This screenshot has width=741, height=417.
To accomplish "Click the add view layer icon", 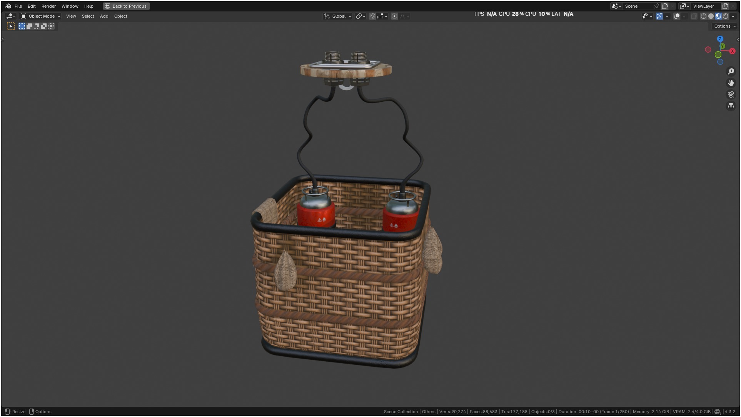I will click(x=725, y=6).
